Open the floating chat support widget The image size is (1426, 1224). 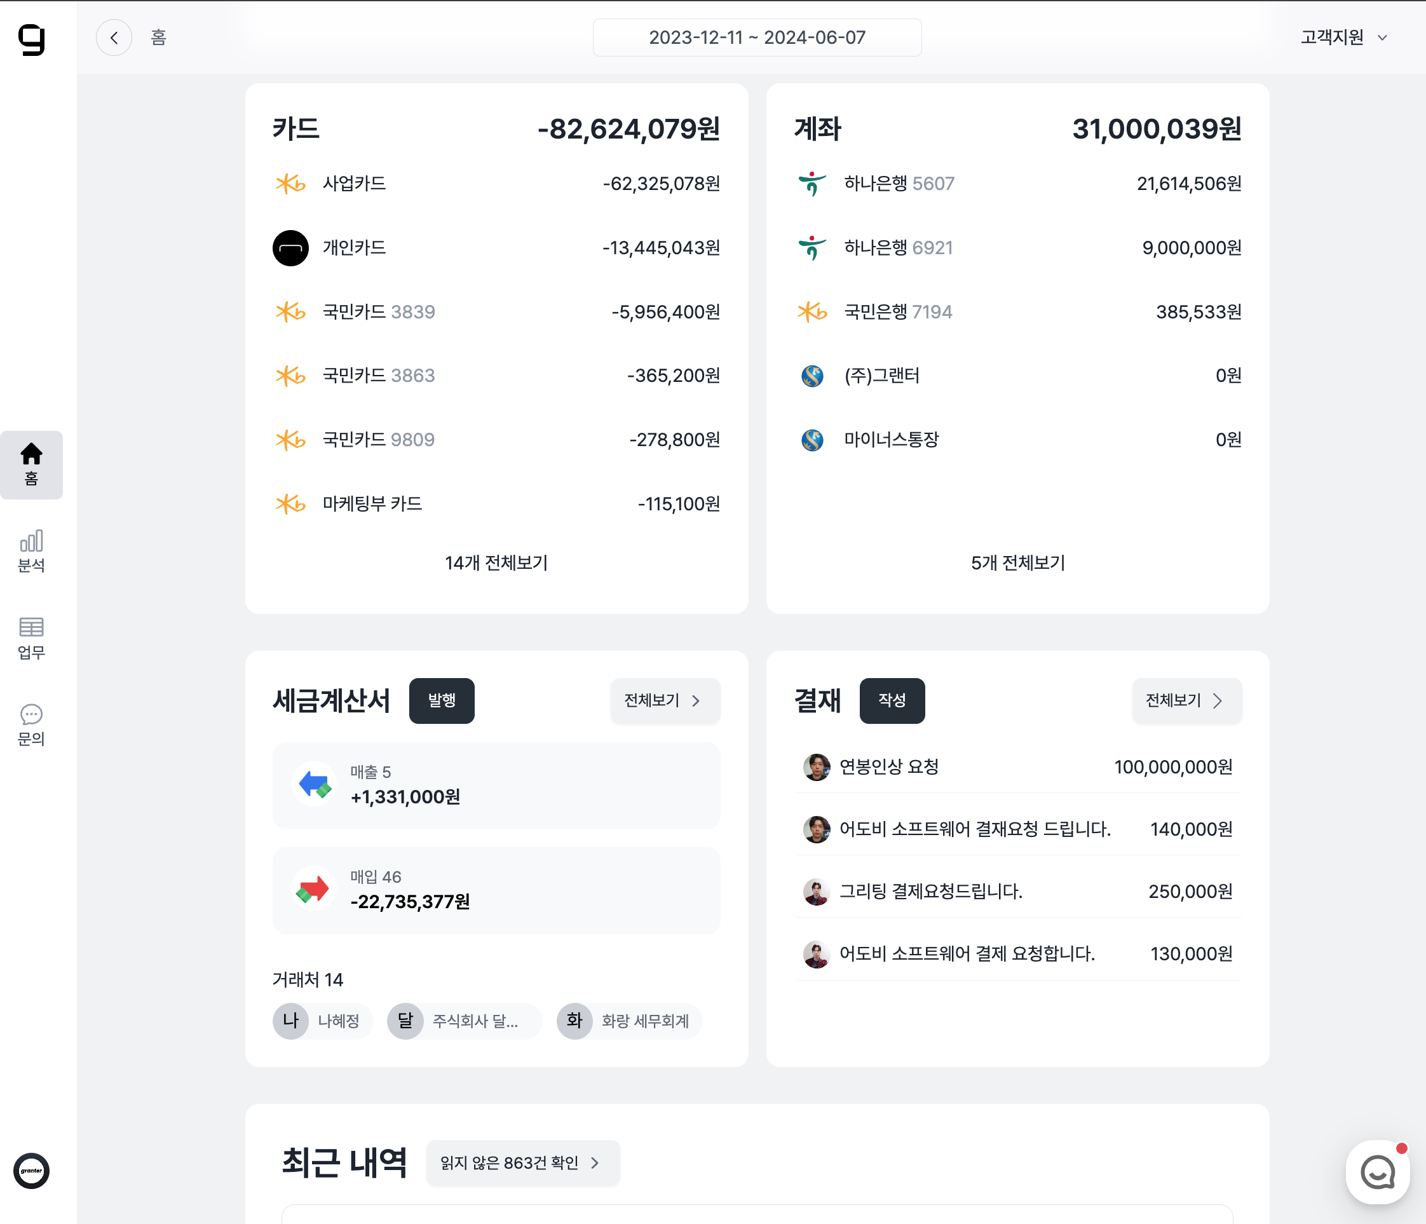(x=1377, y=1172)
